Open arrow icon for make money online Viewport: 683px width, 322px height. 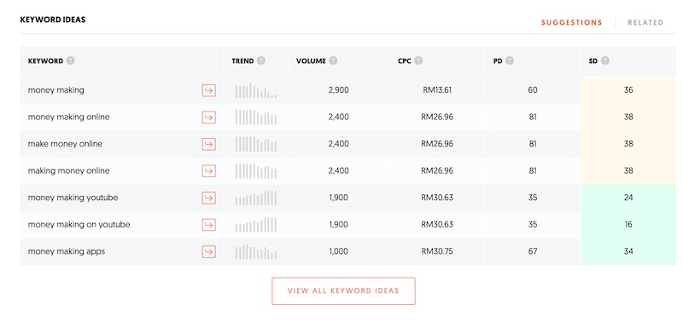[x=208, y=144]
